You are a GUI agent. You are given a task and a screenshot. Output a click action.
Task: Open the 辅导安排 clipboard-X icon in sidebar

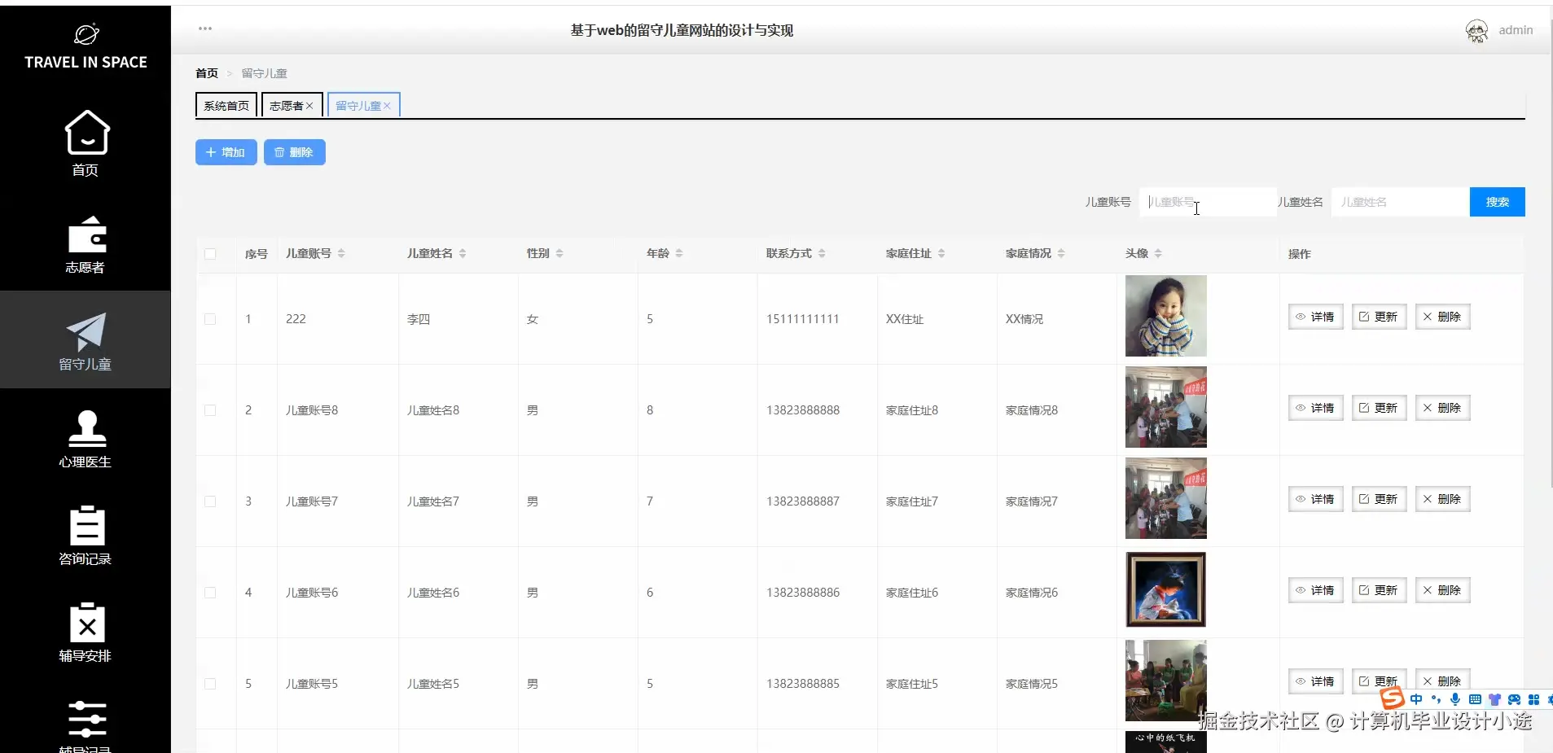tap(87, 623)
